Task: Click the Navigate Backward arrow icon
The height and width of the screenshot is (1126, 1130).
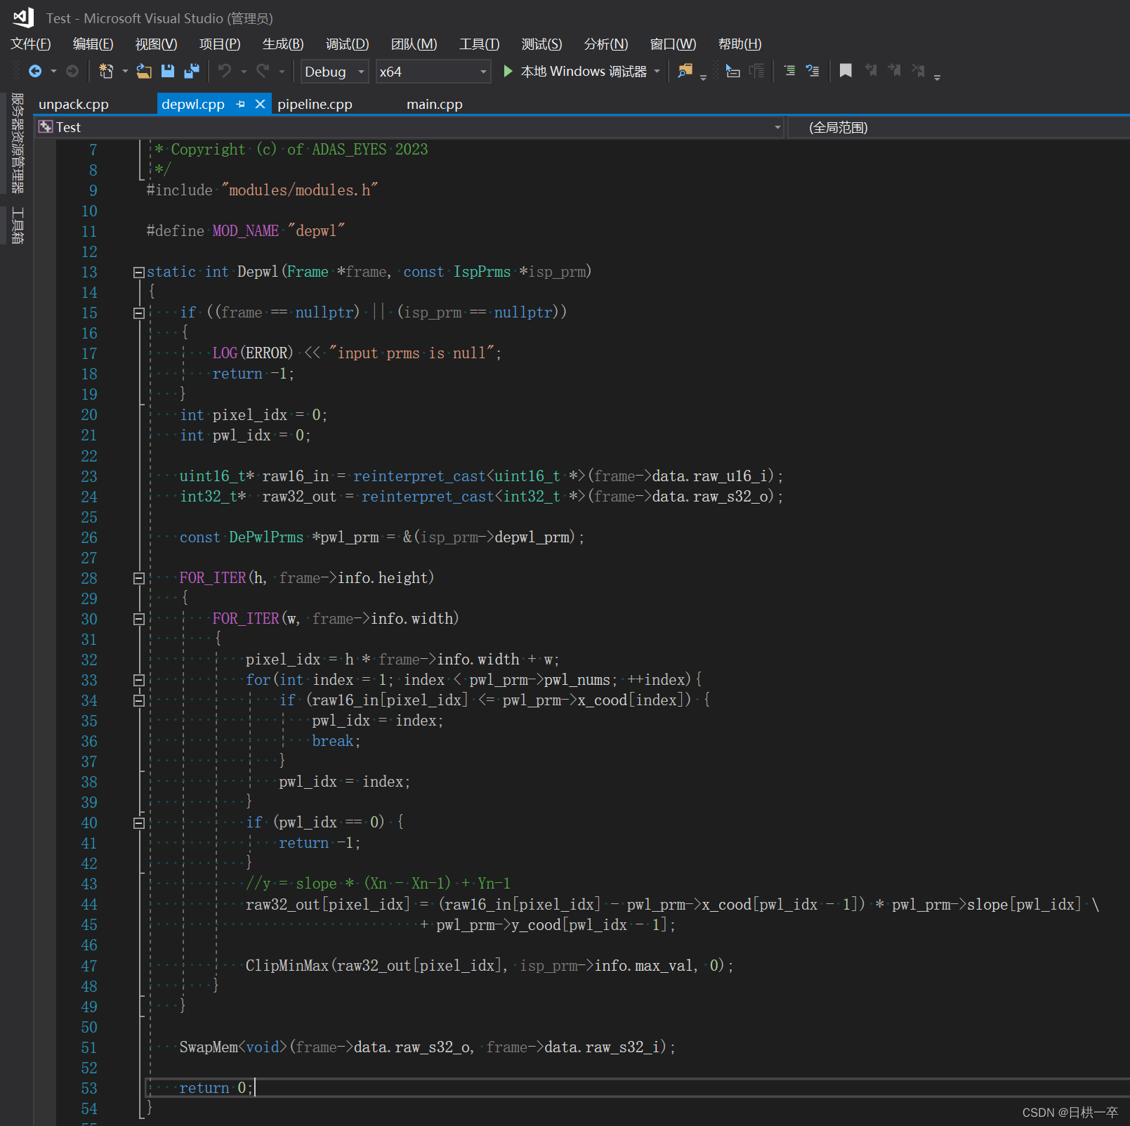Action: point(34,71)
